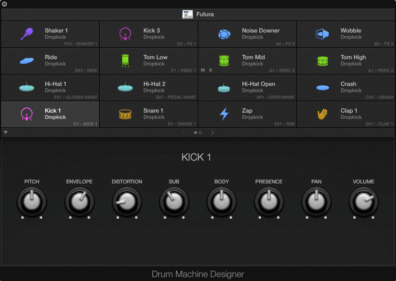This screenshot has height=281, width=396.
Task: Select the first pad page dot
Action: click(x=195, y=132)
